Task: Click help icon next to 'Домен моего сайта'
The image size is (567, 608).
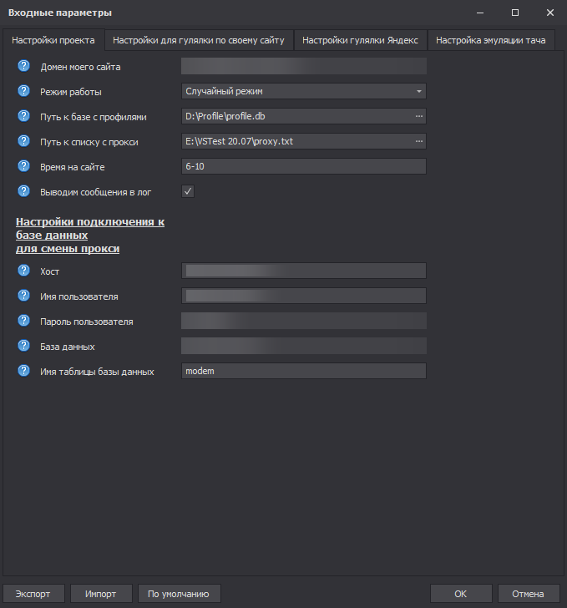Action: click(23, 66)
